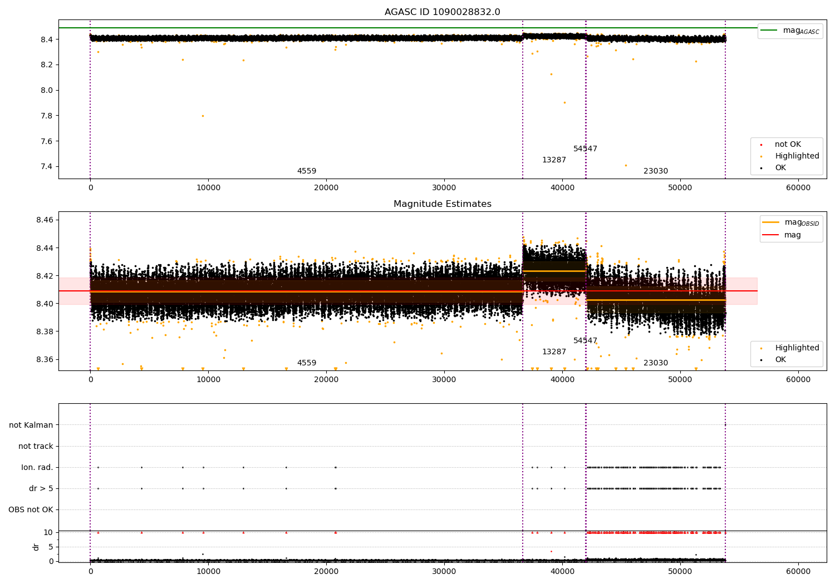Click the orange outlier near 7.4 in top plot
Viewport: 835px width, 584px height.
pyautogui.click(x=626, y=165)
